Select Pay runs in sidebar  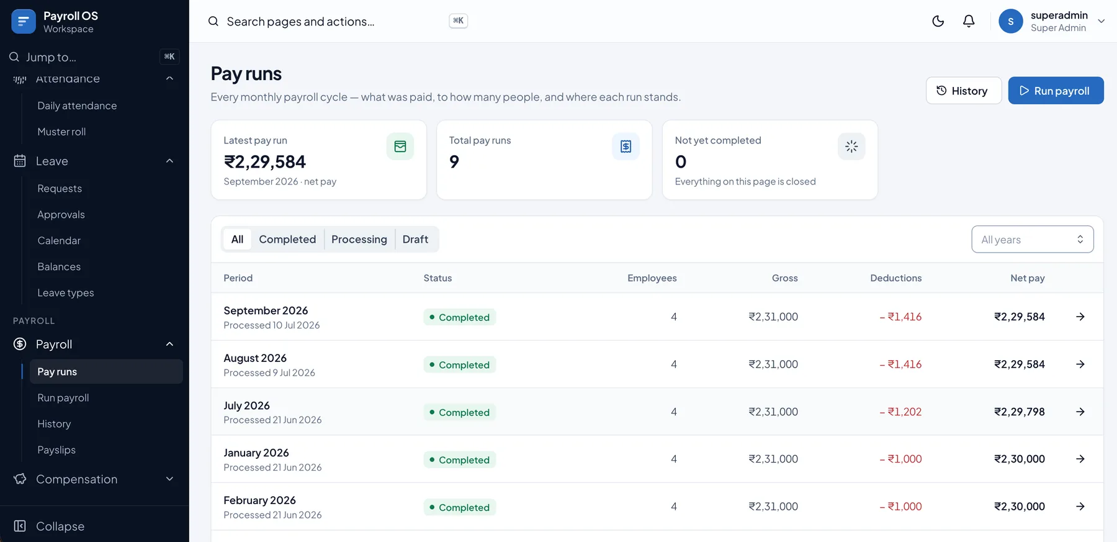pos(106,371)
